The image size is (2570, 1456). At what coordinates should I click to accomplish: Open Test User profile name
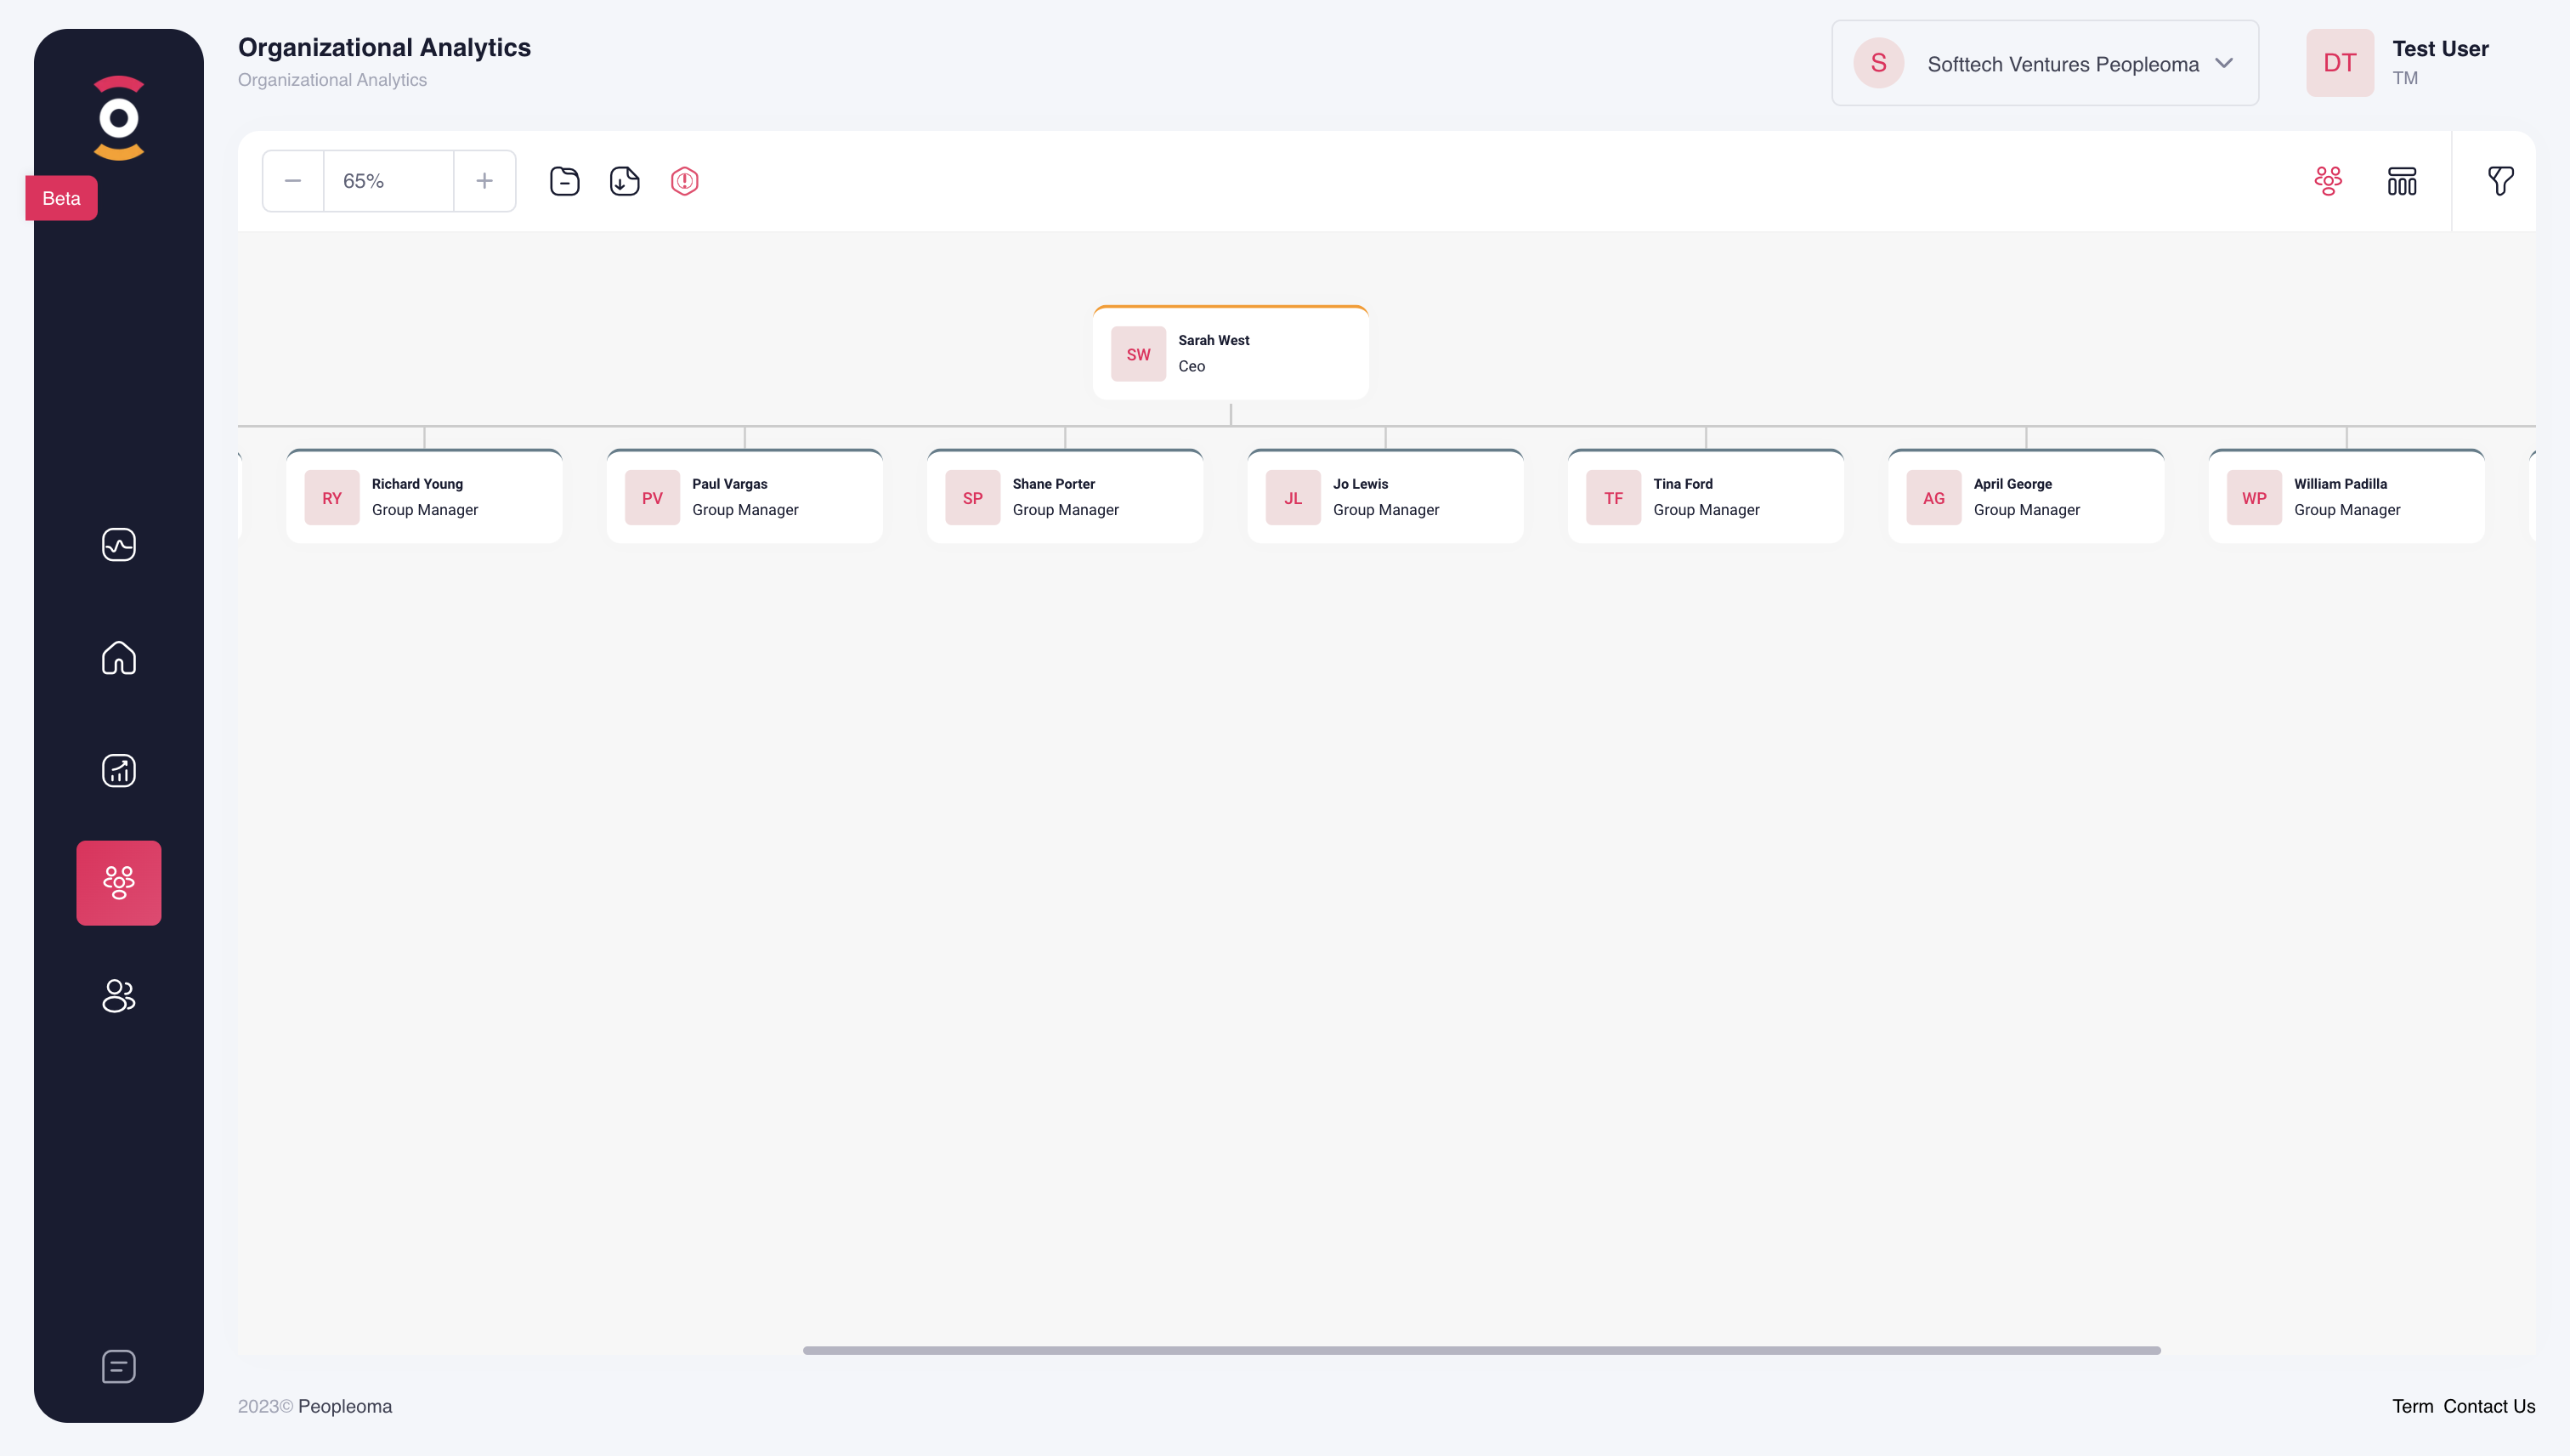(x=2440, y=48)
